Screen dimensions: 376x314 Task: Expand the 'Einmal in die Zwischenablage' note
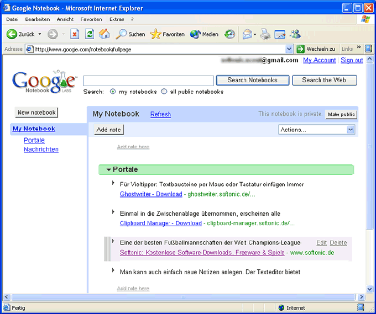click(113, 212)
